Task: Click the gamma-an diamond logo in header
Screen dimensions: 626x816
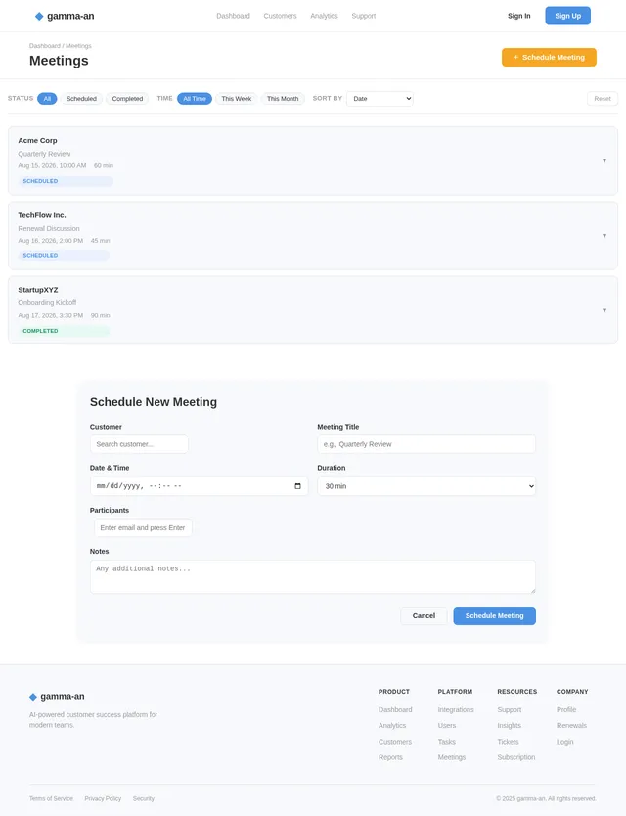Action: [x=39, y=16]
